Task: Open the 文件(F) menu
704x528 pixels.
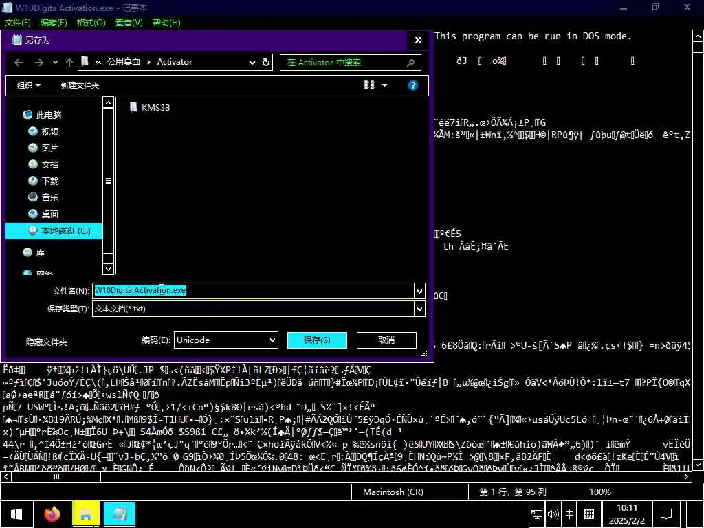Action: click(x=17, y=23)
